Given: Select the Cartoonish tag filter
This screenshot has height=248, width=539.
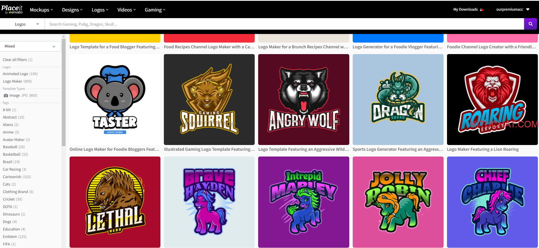Looking at the screenshot, I should coord(12,177).
